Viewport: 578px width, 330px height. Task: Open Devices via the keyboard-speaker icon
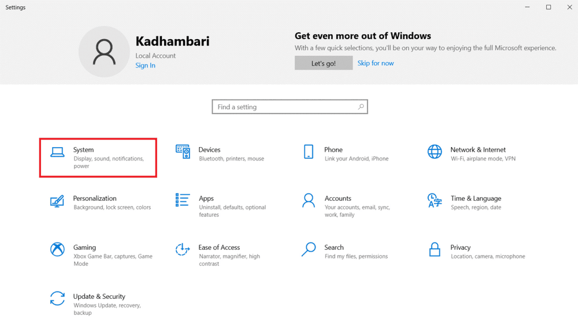click(x=183, y=152)
